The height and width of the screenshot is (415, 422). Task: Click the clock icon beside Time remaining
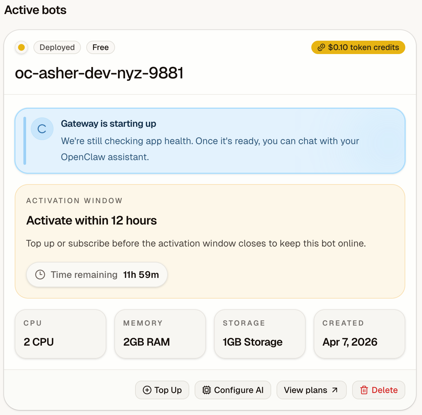(x=40, y=275)
